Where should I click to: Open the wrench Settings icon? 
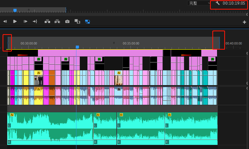coord(218,3)
